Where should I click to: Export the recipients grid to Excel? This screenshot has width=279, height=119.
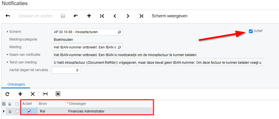pyautogui.click(x=58, y=94)
